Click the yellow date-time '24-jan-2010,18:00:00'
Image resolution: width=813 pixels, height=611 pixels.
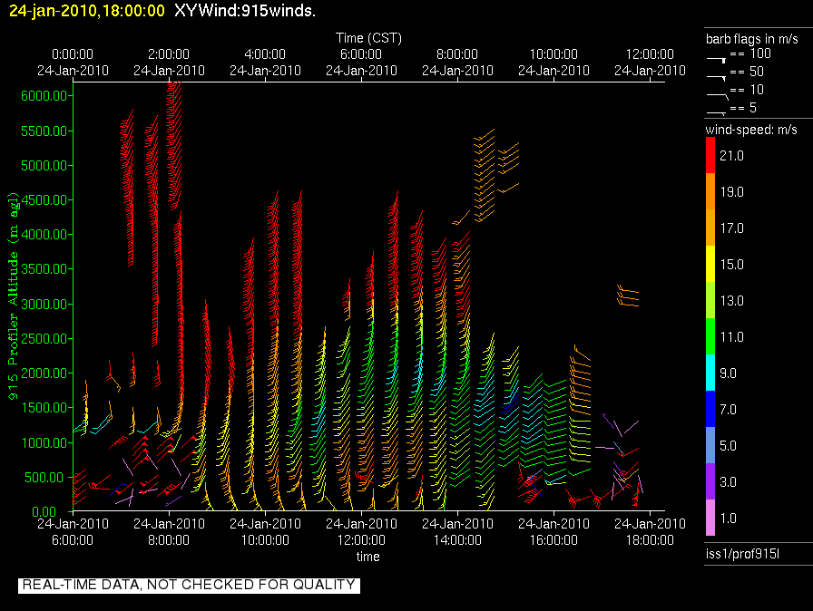click(87, 10)
